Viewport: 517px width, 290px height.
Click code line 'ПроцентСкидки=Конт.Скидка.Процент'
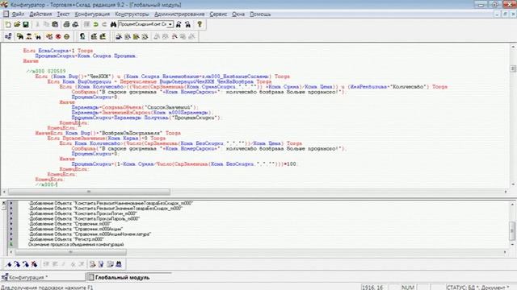pos(86,56)
